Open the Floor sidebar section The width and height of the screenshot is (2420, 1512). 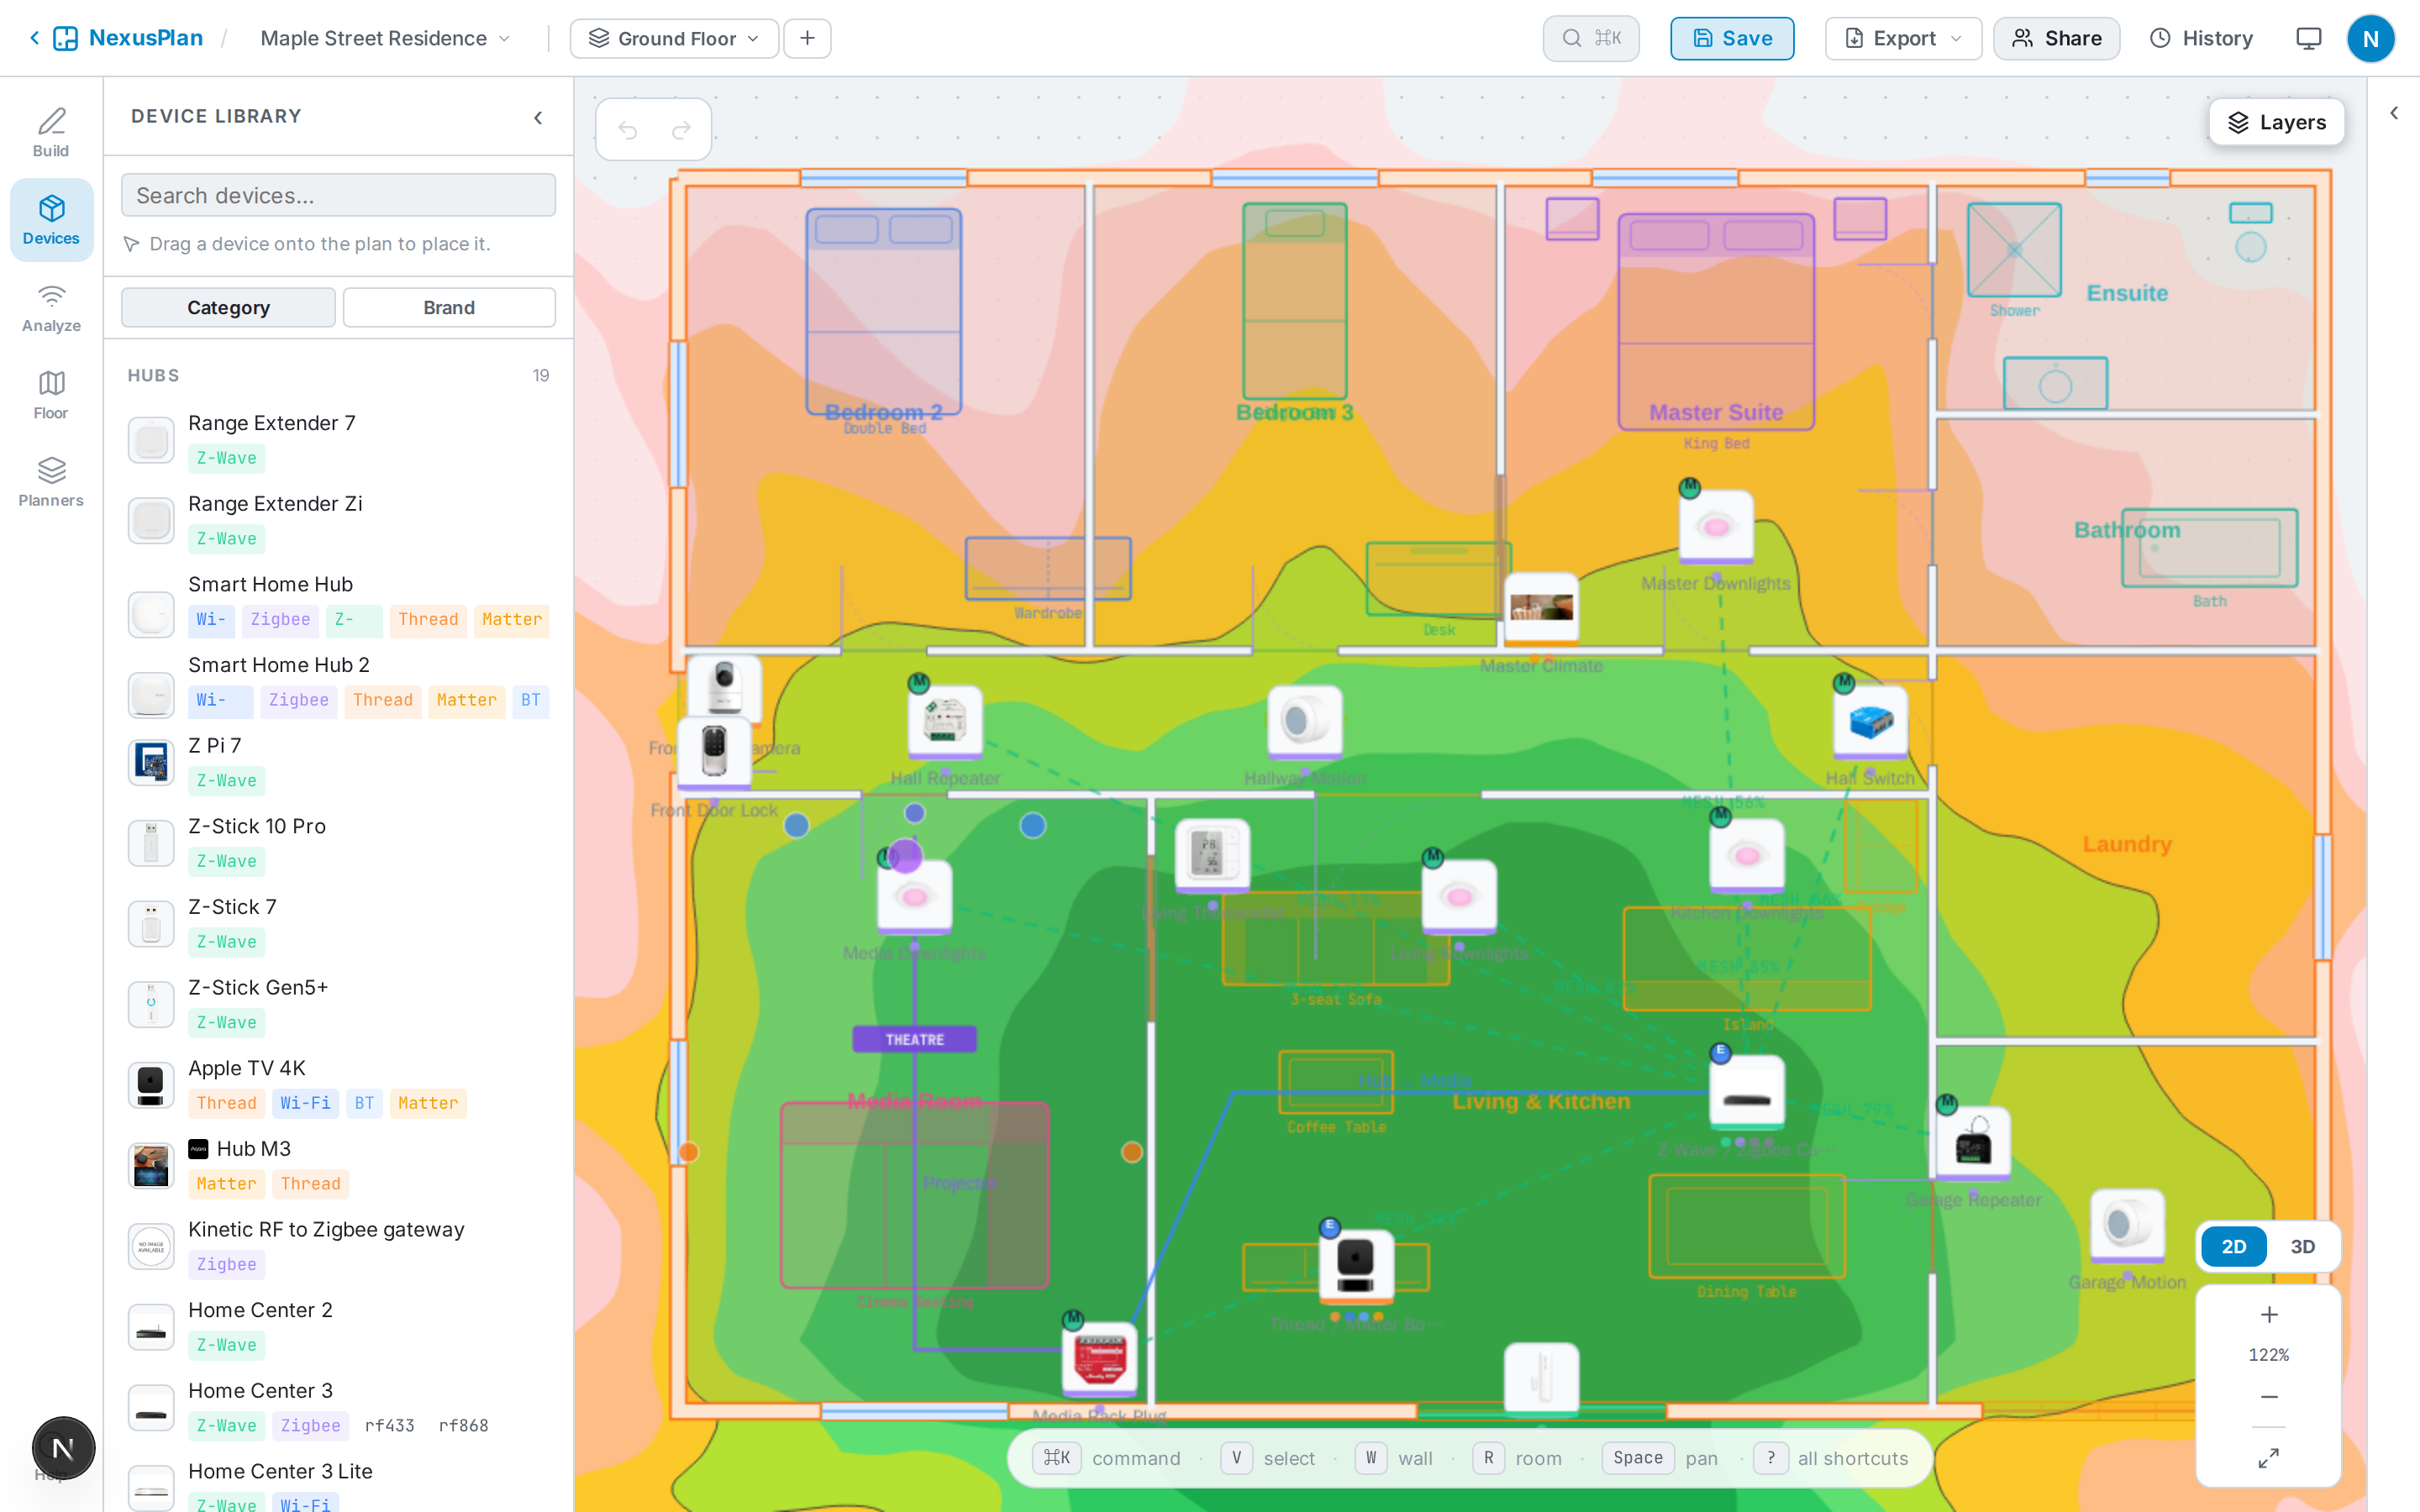click(51, 395)
